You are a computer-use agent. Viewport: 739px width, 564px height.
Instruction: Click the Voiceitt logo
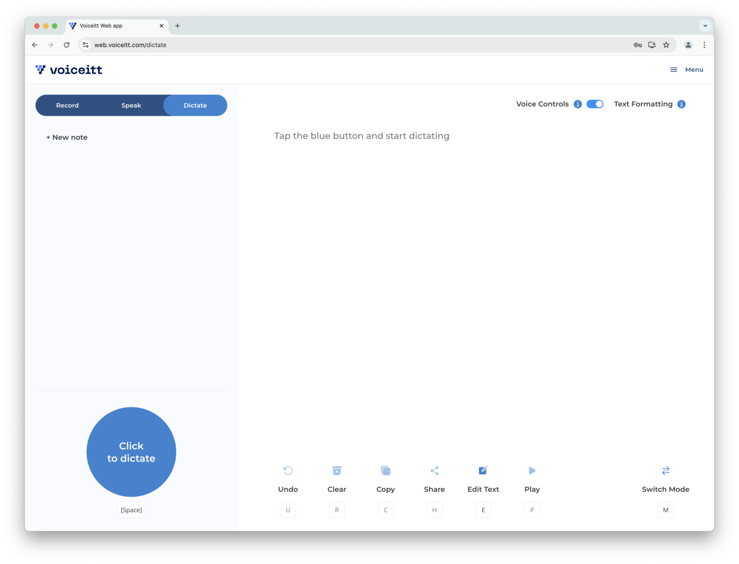pyautogui.click(x=68, y=69)
